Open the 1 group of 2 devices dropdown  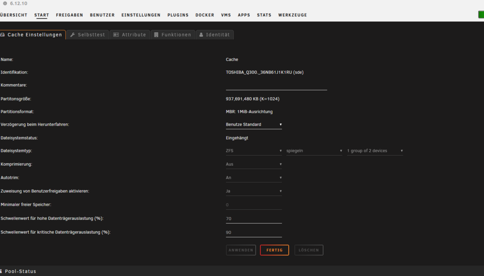coord(375,151)
